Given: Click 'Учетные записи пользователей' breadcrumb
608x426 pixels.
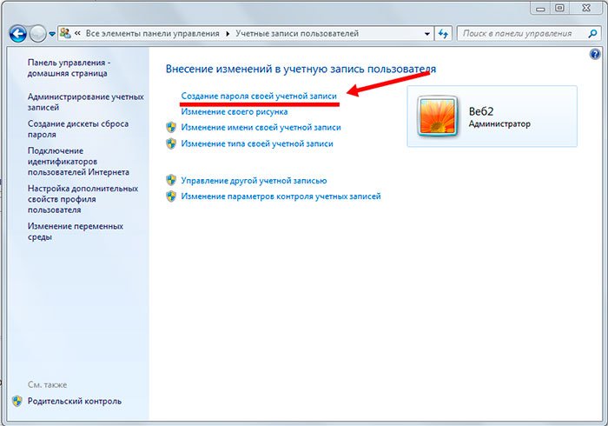Looking at the screenshot, I should tap(297, 34).
